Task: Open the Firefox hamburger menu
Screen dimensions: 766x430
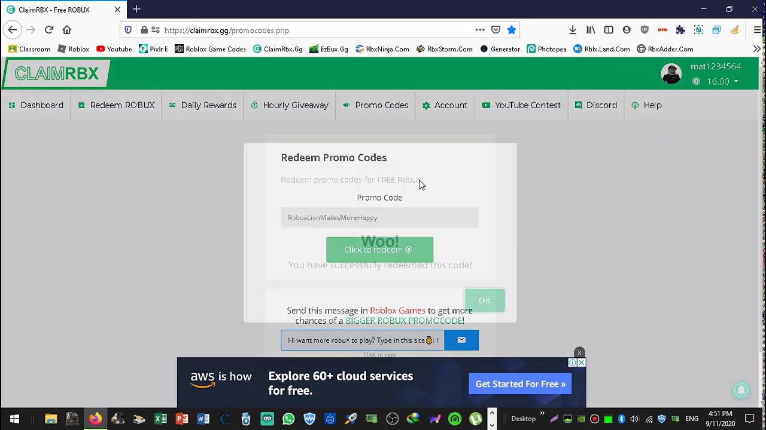Action: pos(758,30)
